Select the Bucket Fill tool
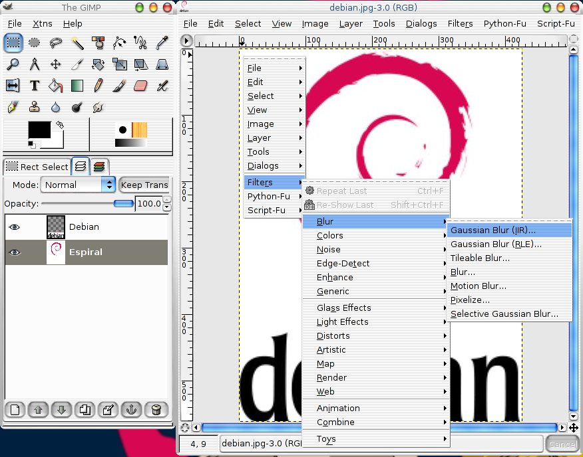 (x=55, y=86)
